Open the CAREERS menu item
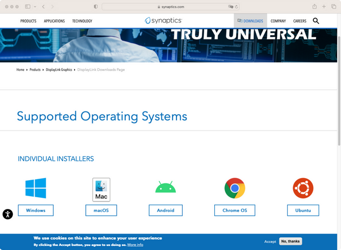 [x=299, y=21]
